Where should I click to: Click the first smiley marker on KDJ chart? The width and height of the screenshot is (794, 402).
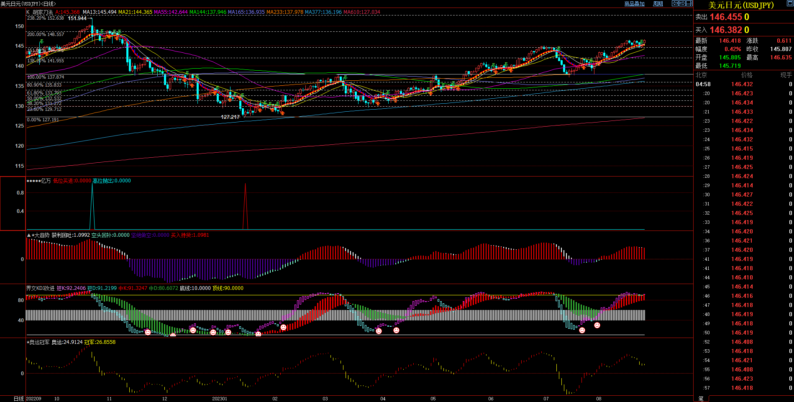click(148, 332)
